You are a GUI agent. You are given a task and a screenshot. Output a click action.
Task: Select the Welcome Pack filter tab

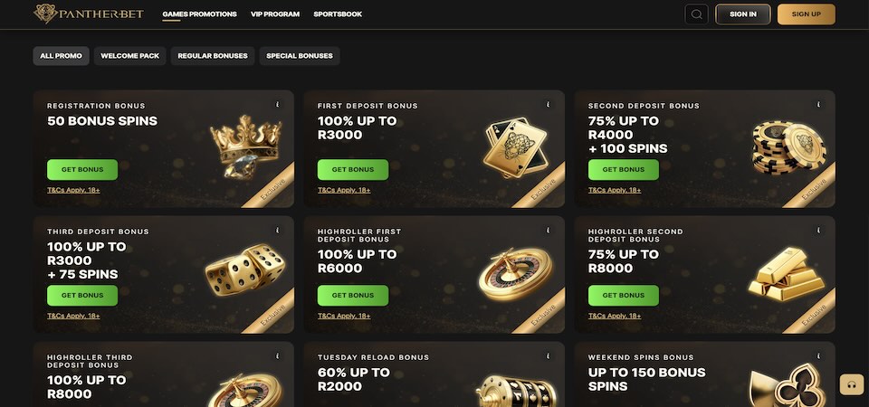[x=129, y=56]
